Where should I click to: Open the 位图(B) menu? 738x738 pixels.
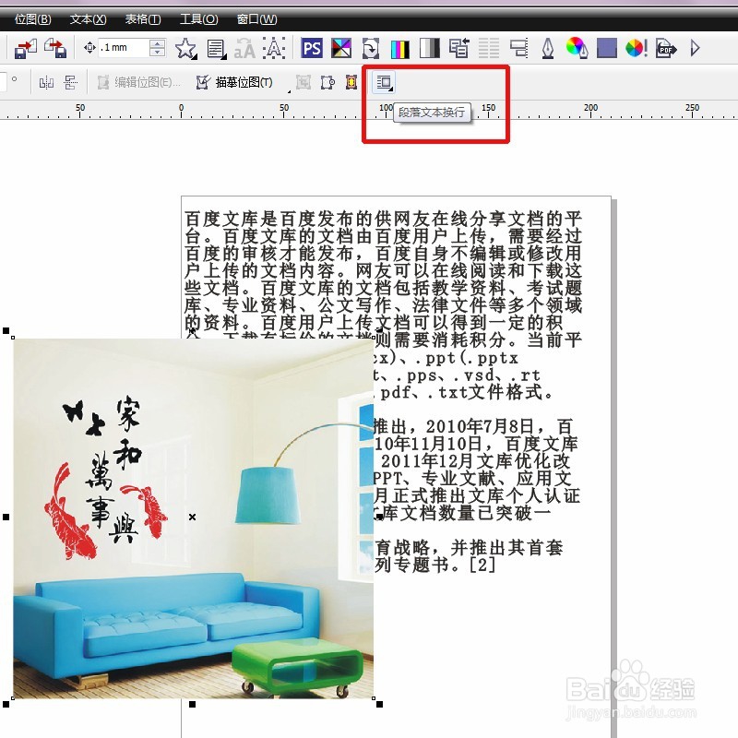[x=32, y=19]
